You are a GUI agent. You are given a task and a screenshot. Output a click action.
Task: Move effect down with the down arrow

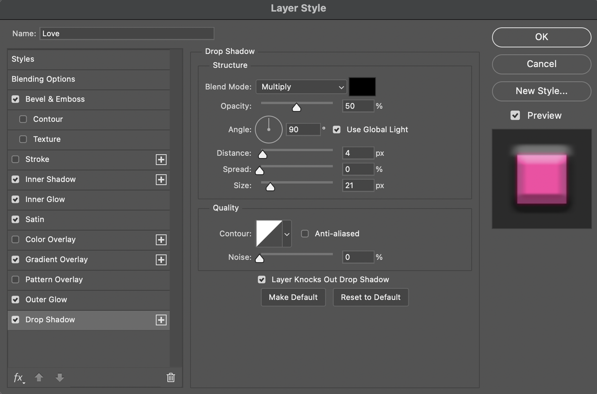(60, 378)
